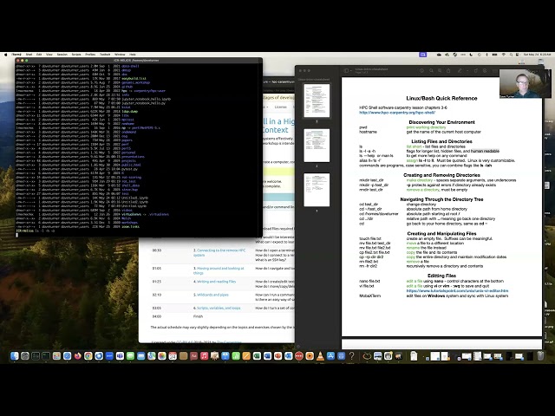The image size is (555, 416).
Task: Open hpc-carpentry.org/hpc-shell link in PDF
Action: click(x=397, y=113)
